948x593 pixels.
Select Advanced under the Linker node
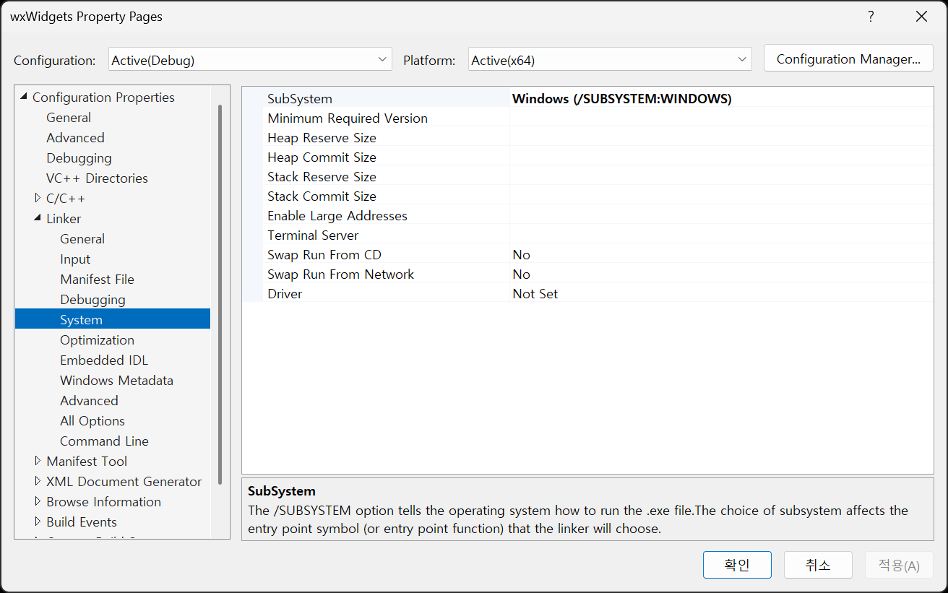click(x=89, y=401)
